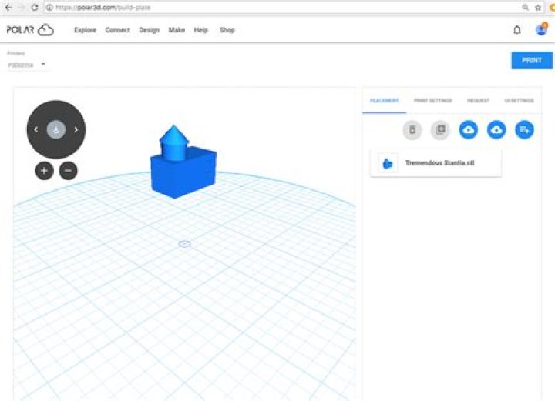Open the notifications bell

516,30
